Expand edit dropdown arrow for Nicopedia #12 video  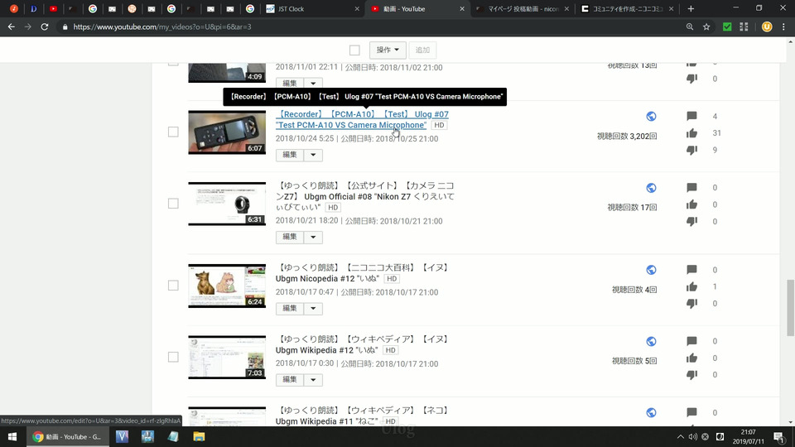[x=313, y=308]
